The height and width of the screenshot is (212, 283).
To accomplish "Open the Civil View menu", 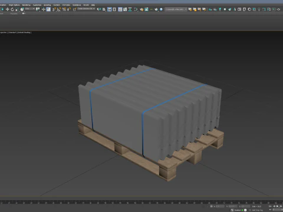I will 66,5.
